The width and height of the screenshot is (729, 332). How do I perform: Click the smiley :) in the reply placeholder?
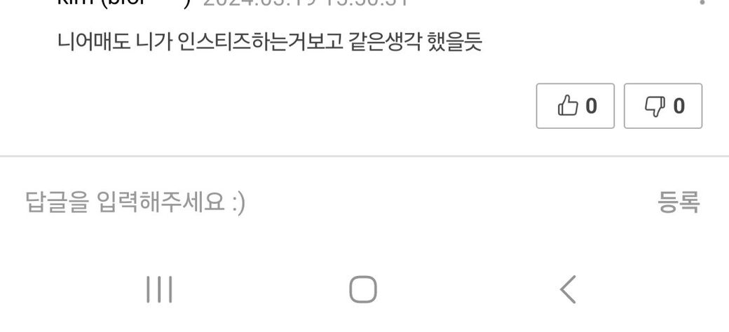[238, 203]
